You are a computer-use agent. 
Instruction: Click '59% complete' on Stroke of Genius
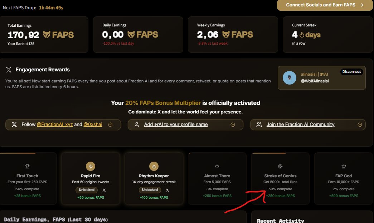[280, 189]
